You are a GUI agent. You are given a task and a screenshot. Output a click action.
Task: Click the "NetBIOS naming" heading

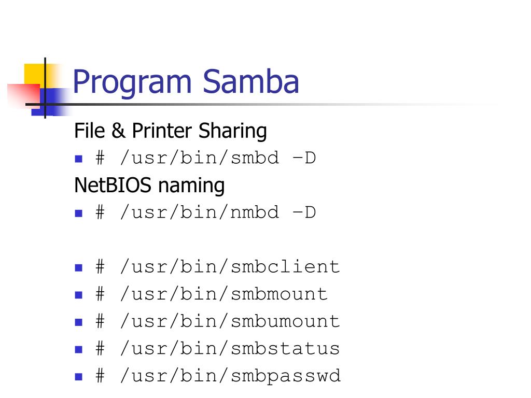pyautogui.click(x=149, y=185)
